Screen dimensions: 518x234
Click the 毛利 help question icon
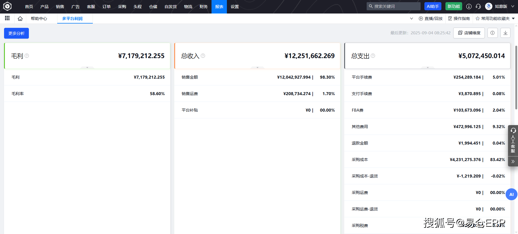coord(27,56)
